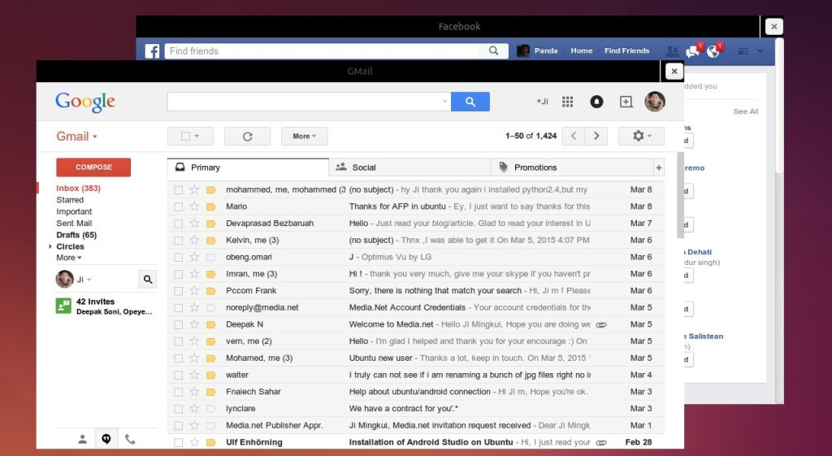This screenshot has height=456, width=832.
Task: Open the Inbox (383) label
Action: [x=79, y=189]
